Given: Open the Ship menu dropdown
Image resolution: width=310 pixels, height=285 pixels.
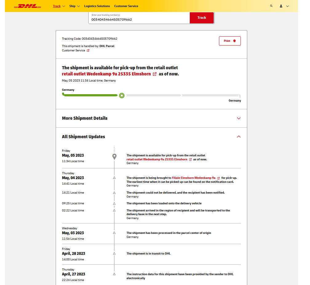Looking at the screenshot, I should click(74, 6).
